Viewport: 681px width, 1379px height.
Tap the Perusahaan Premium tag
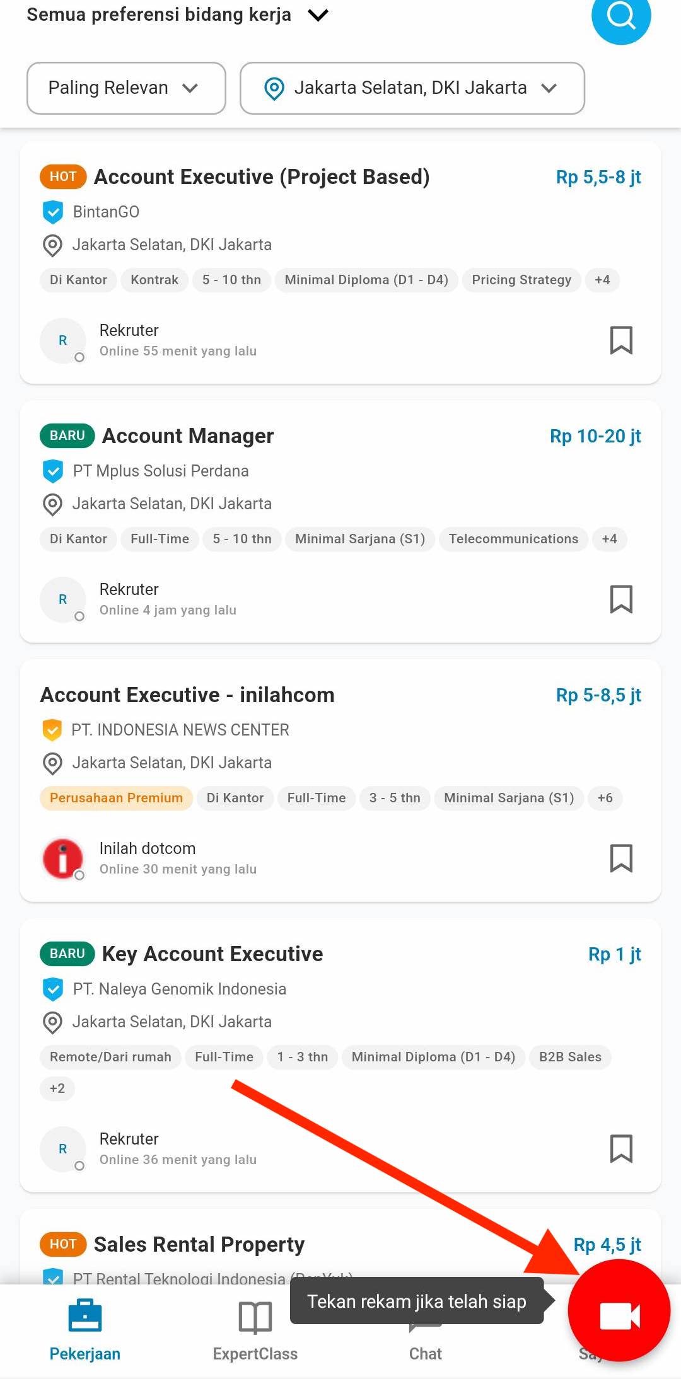coord(116,798)
